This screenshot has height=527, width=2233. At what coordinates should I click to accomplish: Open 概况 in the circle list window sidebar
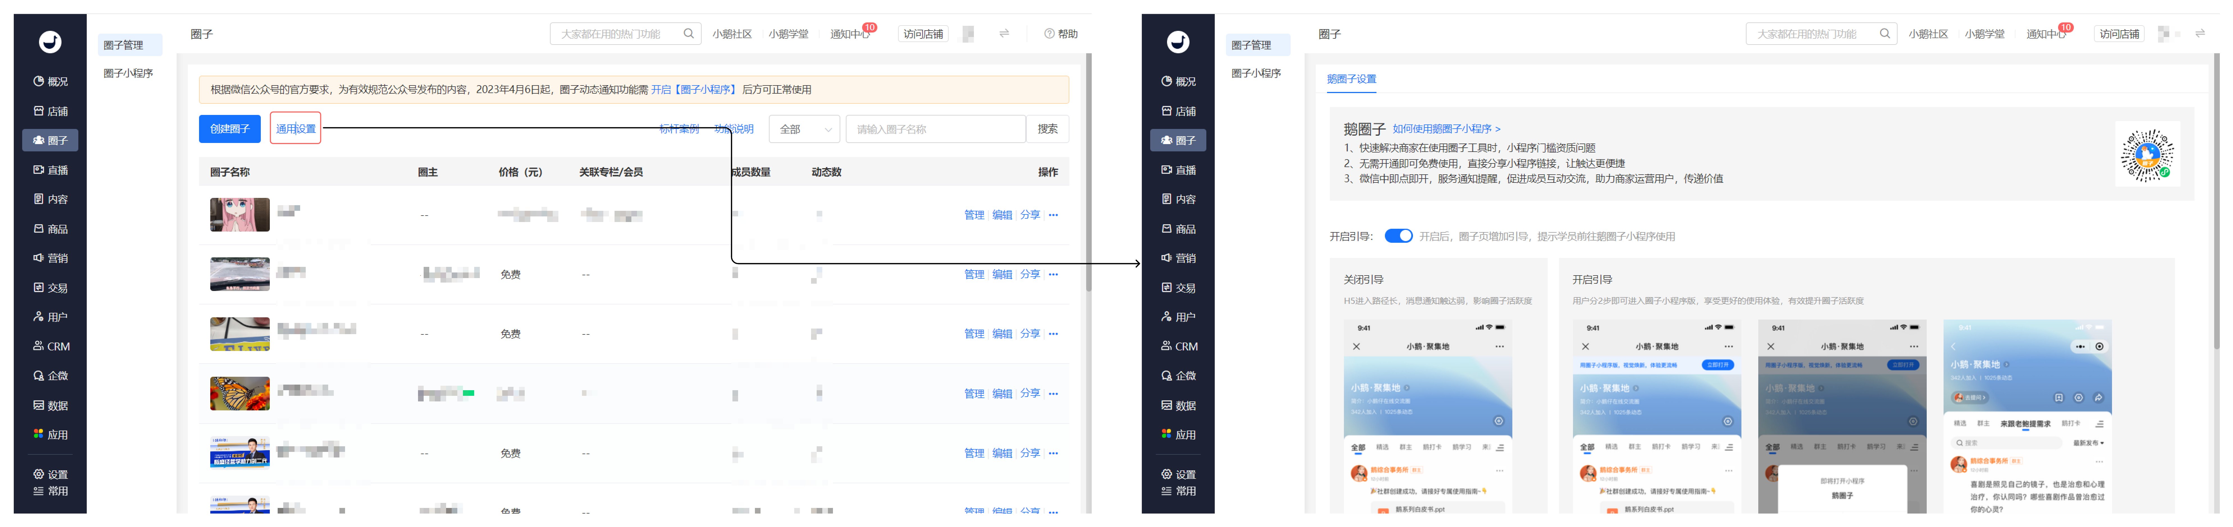[50, 81]
